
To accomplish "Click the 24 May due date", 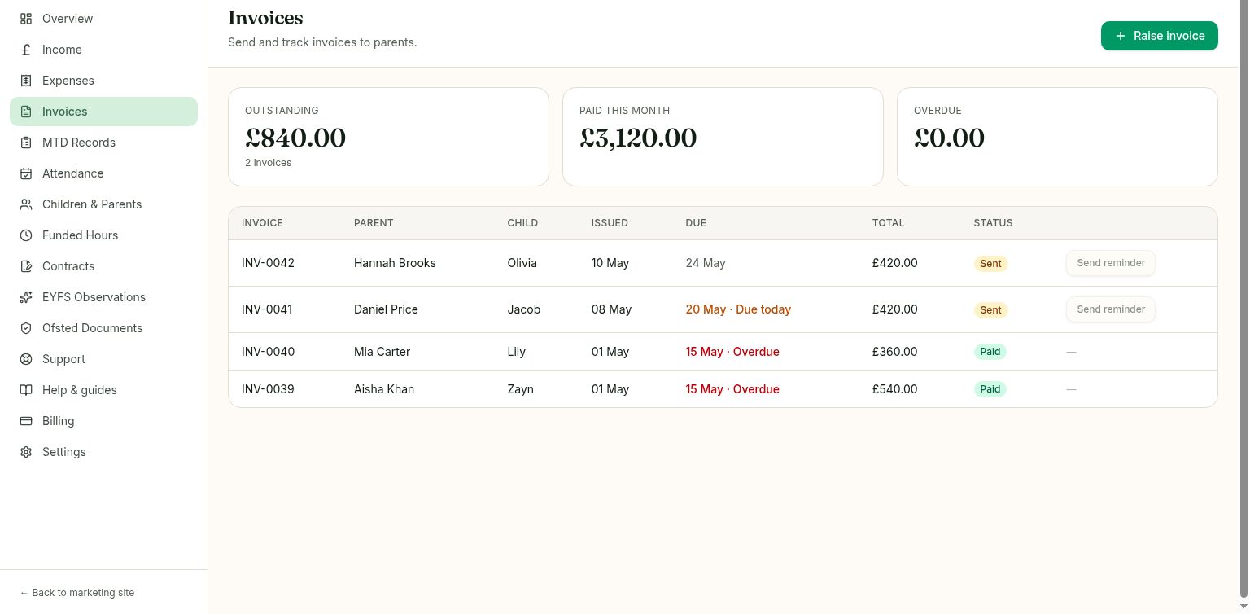I will point(706,263).
